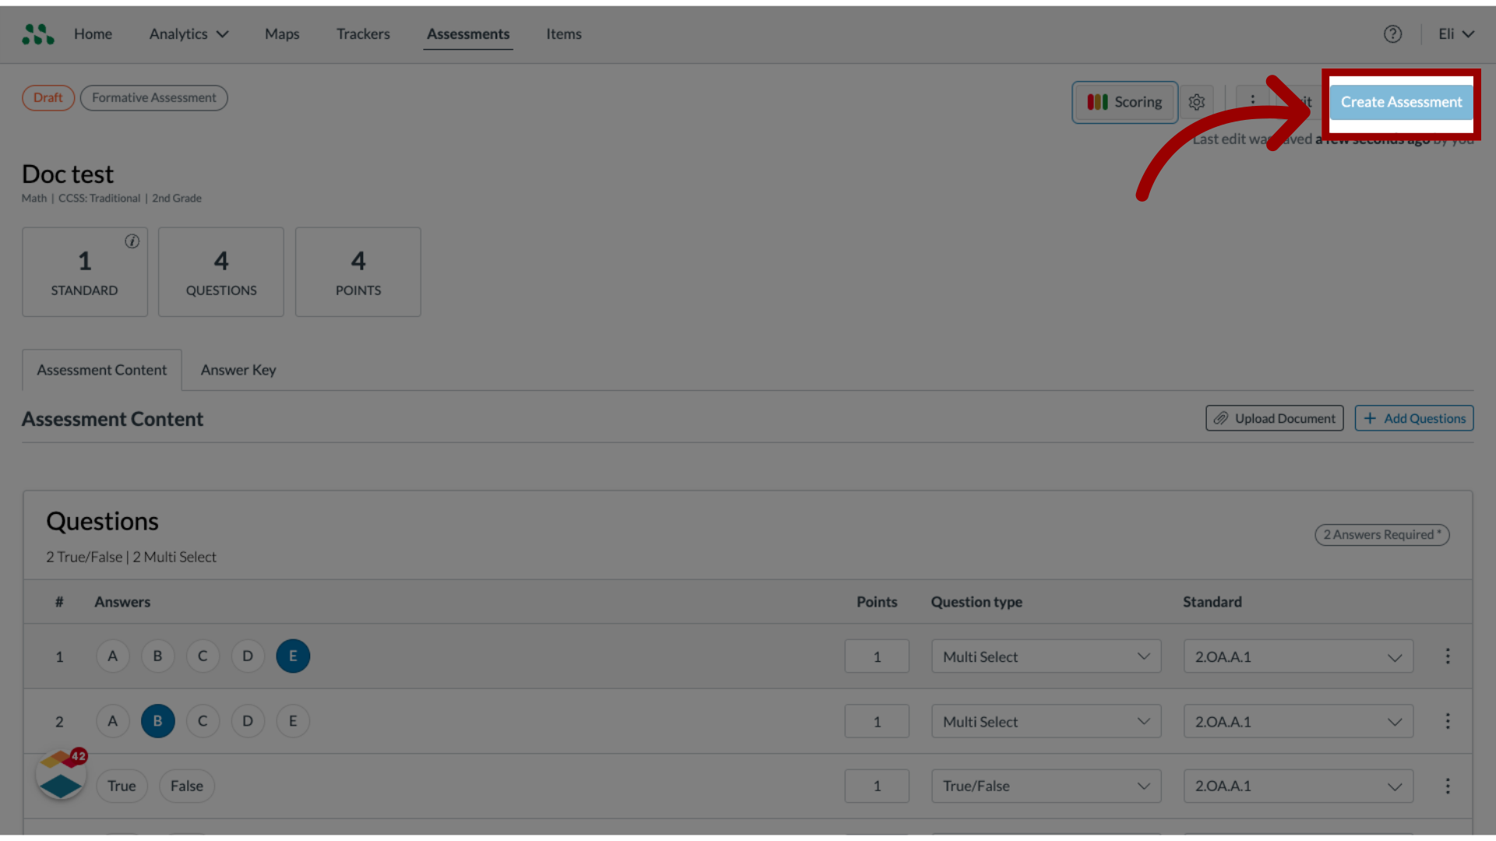The image size is (1496, 841).
Task: Open the help question mark icon
Action: coord(1392,34)
